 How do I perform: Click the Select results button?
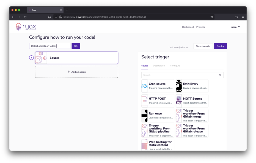(203, 46)
